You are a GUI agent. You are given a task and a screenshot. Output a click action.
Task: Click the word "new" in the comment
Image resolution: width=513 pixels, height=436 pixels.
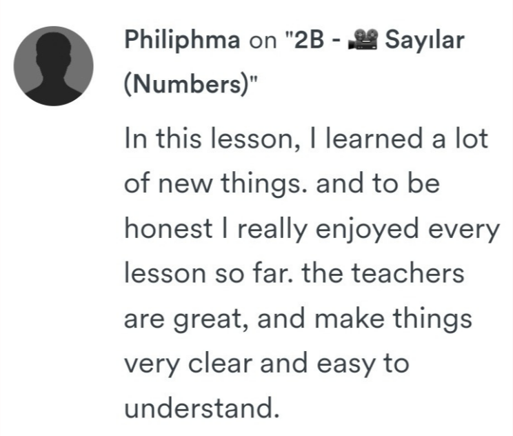click(185, 184)
